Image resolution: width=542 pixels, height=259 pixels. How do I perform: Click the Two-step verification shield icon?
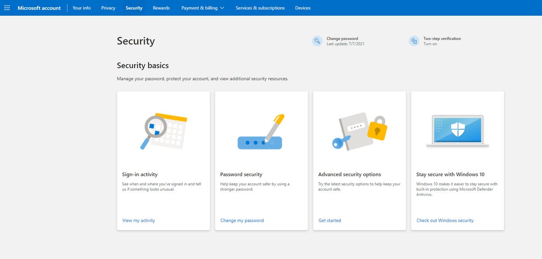click(x=414, y=41)
